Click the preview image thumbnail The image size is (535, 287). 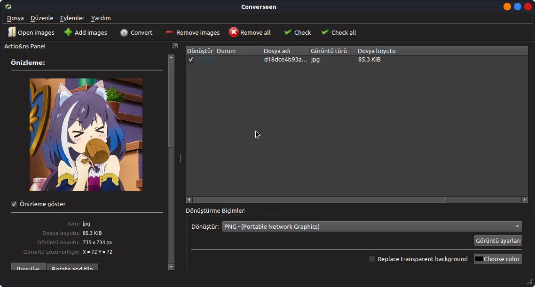click(x=86, y=135)
